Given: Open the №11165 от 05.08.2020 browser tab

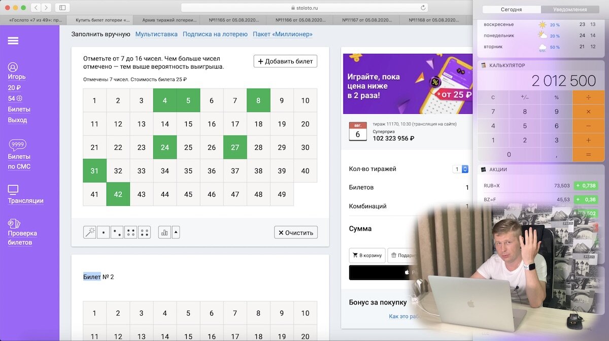Looking at the screenshot, I should (234, 20).
